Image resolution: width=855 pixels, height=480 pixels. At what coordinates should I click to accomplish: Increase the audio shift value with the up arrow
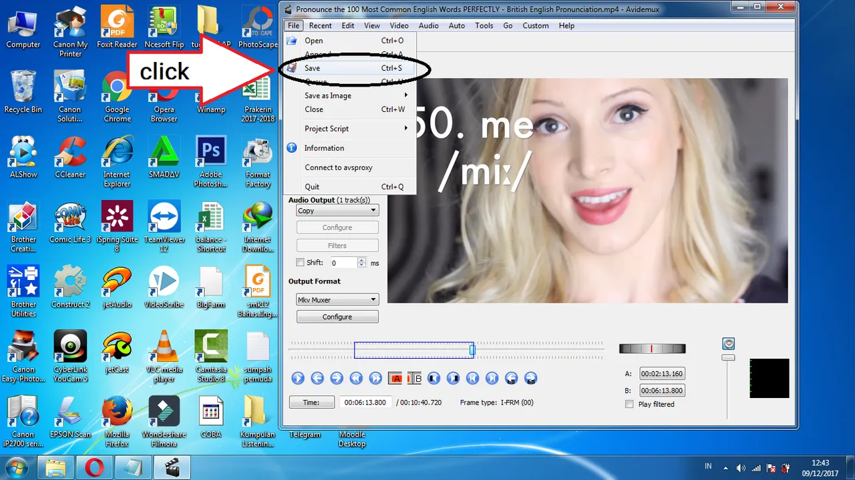(x=362, y=260)
